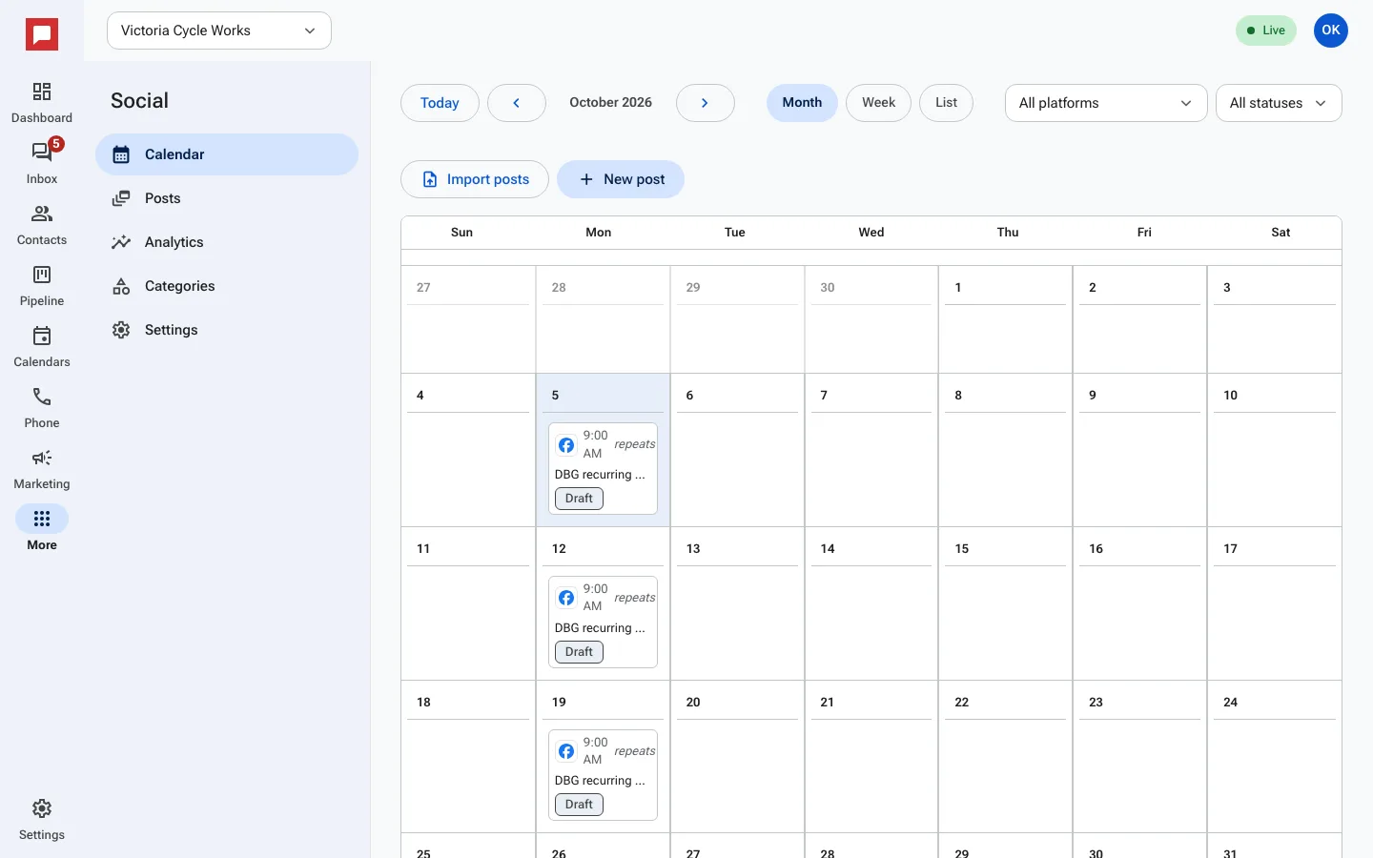Click Draft tag on October 19 post
1373x858 pixels.
(579, 805)
